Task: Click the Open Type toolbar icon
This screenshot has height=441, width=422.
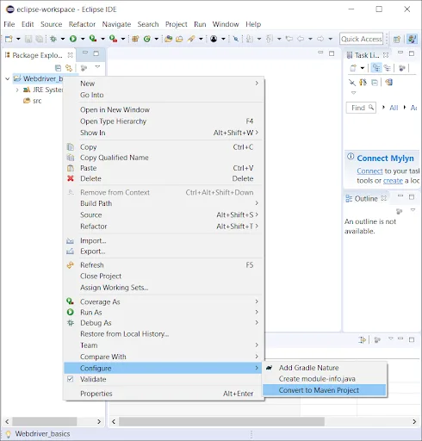Action: 169,39
